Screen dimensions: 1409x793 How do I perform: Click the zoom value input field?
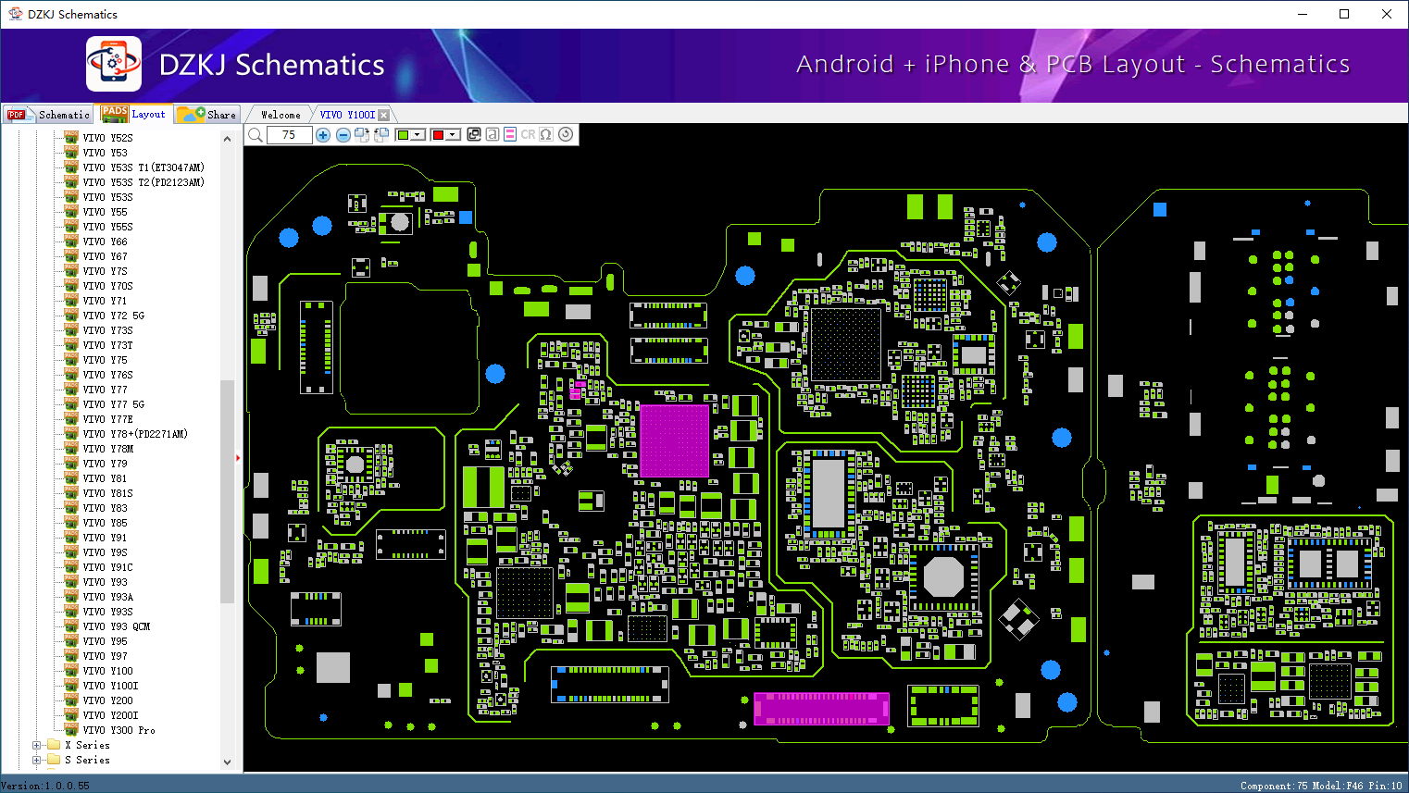[x=289, y=135]
